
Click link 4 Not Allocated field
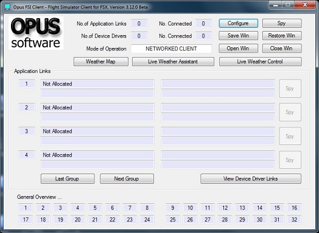point(97,155)
